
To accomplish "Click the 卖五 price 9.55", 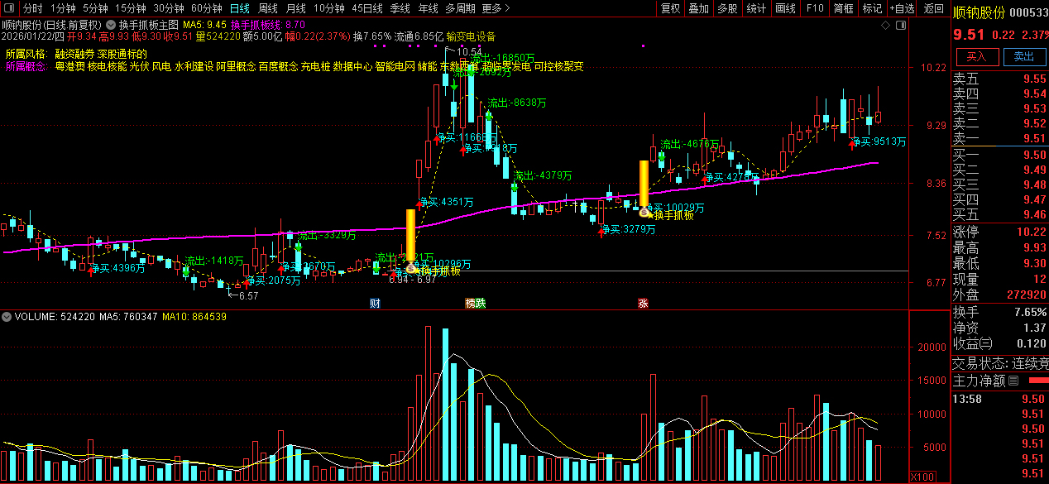I will tap(1034, 79).
